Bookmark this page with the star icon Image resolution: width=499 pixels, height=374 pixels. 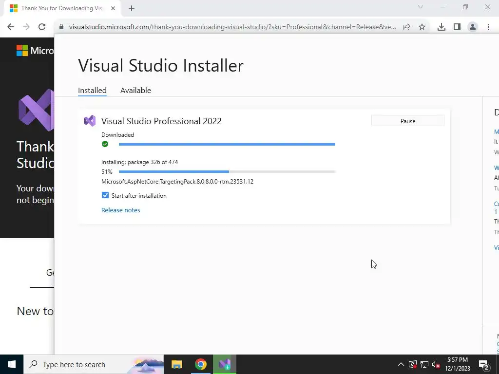tap(422, 27)
